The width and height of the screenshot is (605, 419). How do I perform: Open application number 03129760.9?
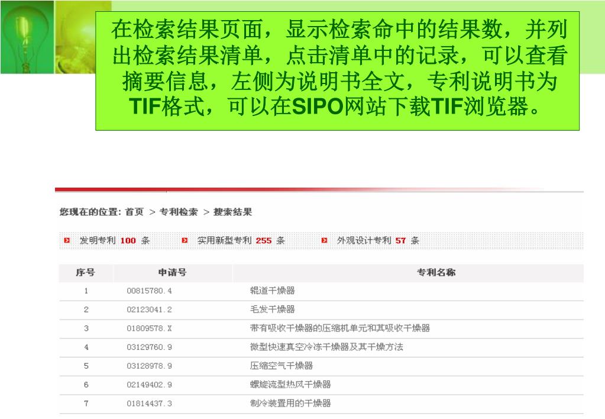[149, 347]
